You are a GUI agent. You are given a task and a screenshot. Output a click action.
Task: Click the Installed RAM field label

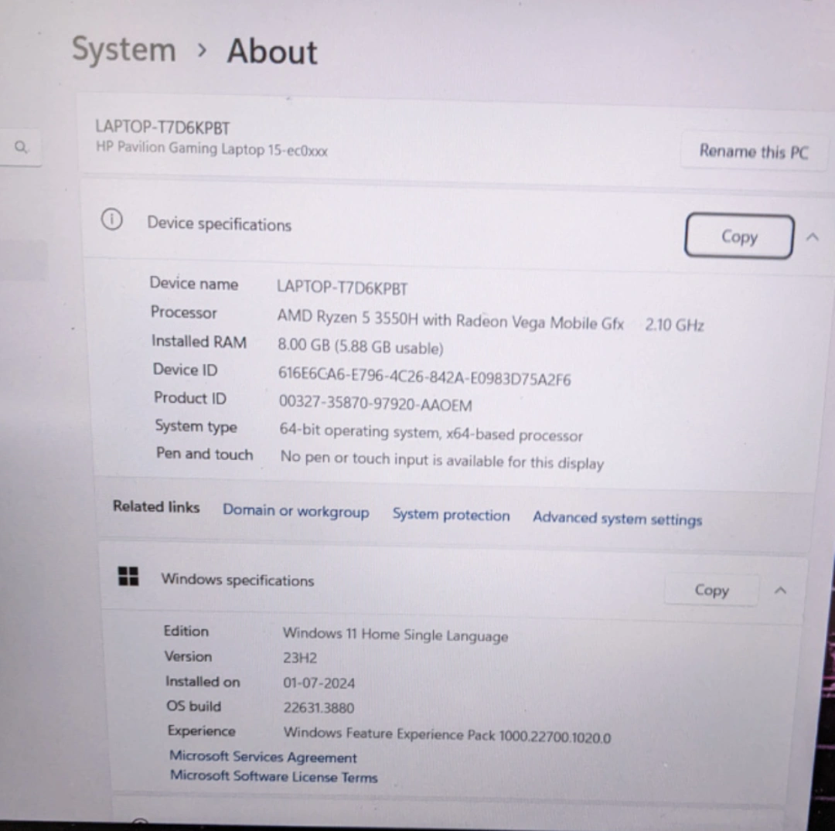199,341
